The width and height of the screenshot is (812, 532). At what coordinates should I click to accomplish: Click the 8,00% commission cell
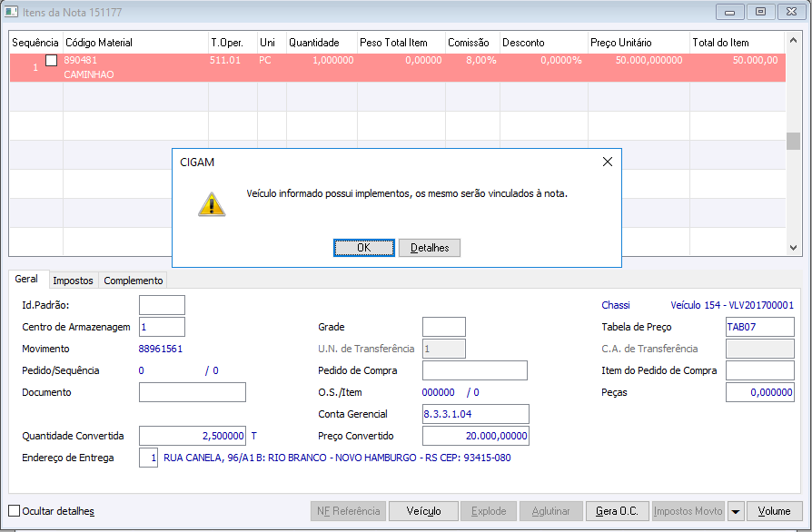481,60
